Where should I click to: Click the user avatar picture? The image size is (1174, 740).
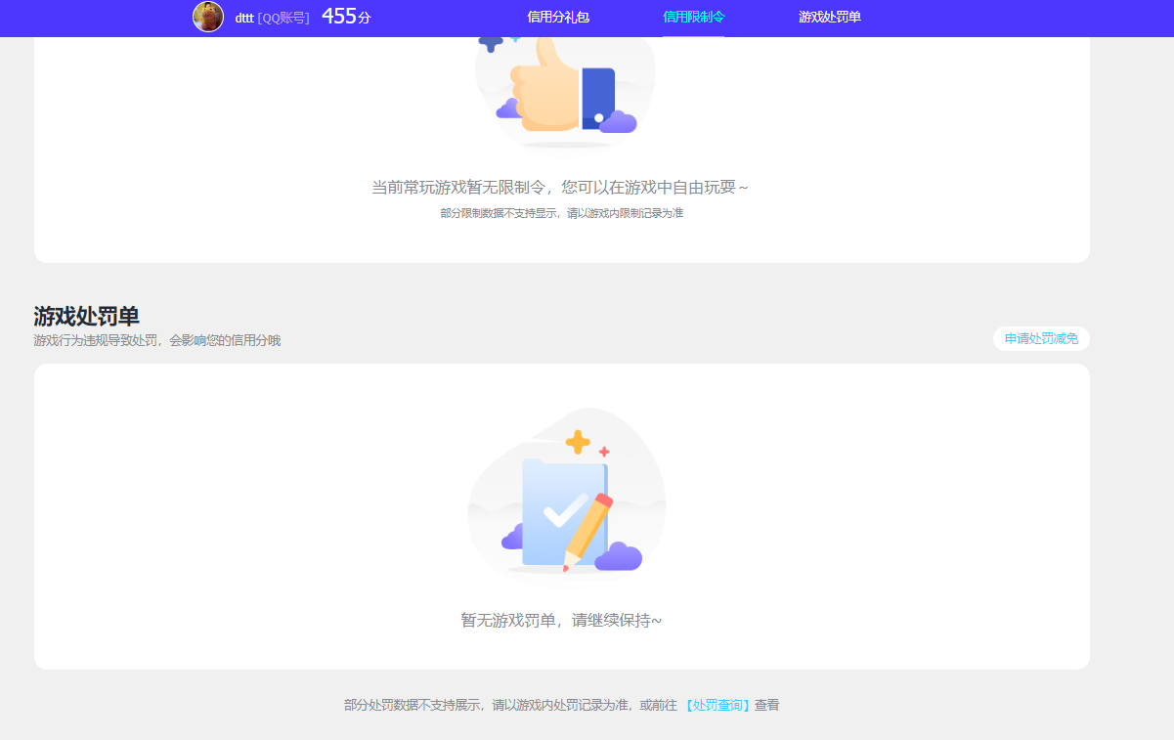(x=208, y=17)
